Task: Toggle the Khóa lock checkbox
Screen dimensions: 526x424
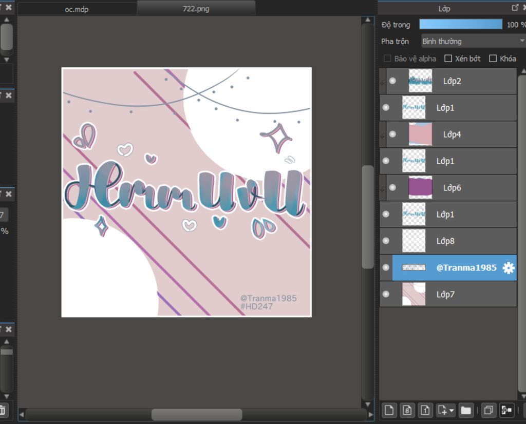Action: [493, 59]
